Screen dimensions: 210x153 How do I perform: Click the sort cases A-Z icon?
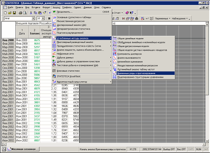143,18
